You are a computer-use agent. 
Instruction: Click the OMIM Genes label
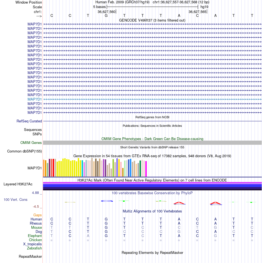pos(31,143)
